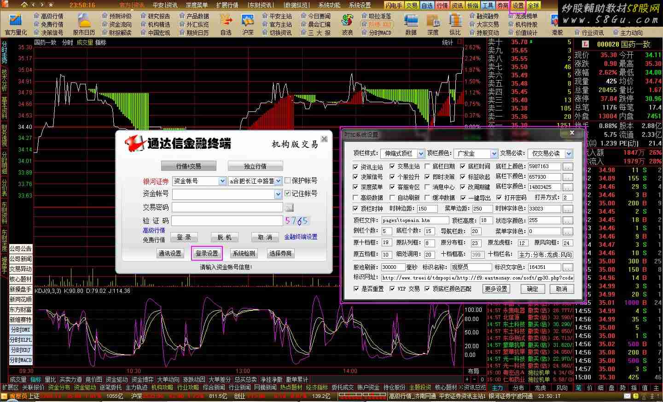
Task: Click the 公司公告 side button
Action: click(x=21, y=249)
